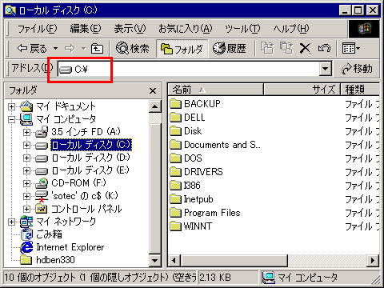The height and width of the screenshot is (288, 384).
Task: Expand the ローカル ディスク (D:) node
Action: point(26,158)
